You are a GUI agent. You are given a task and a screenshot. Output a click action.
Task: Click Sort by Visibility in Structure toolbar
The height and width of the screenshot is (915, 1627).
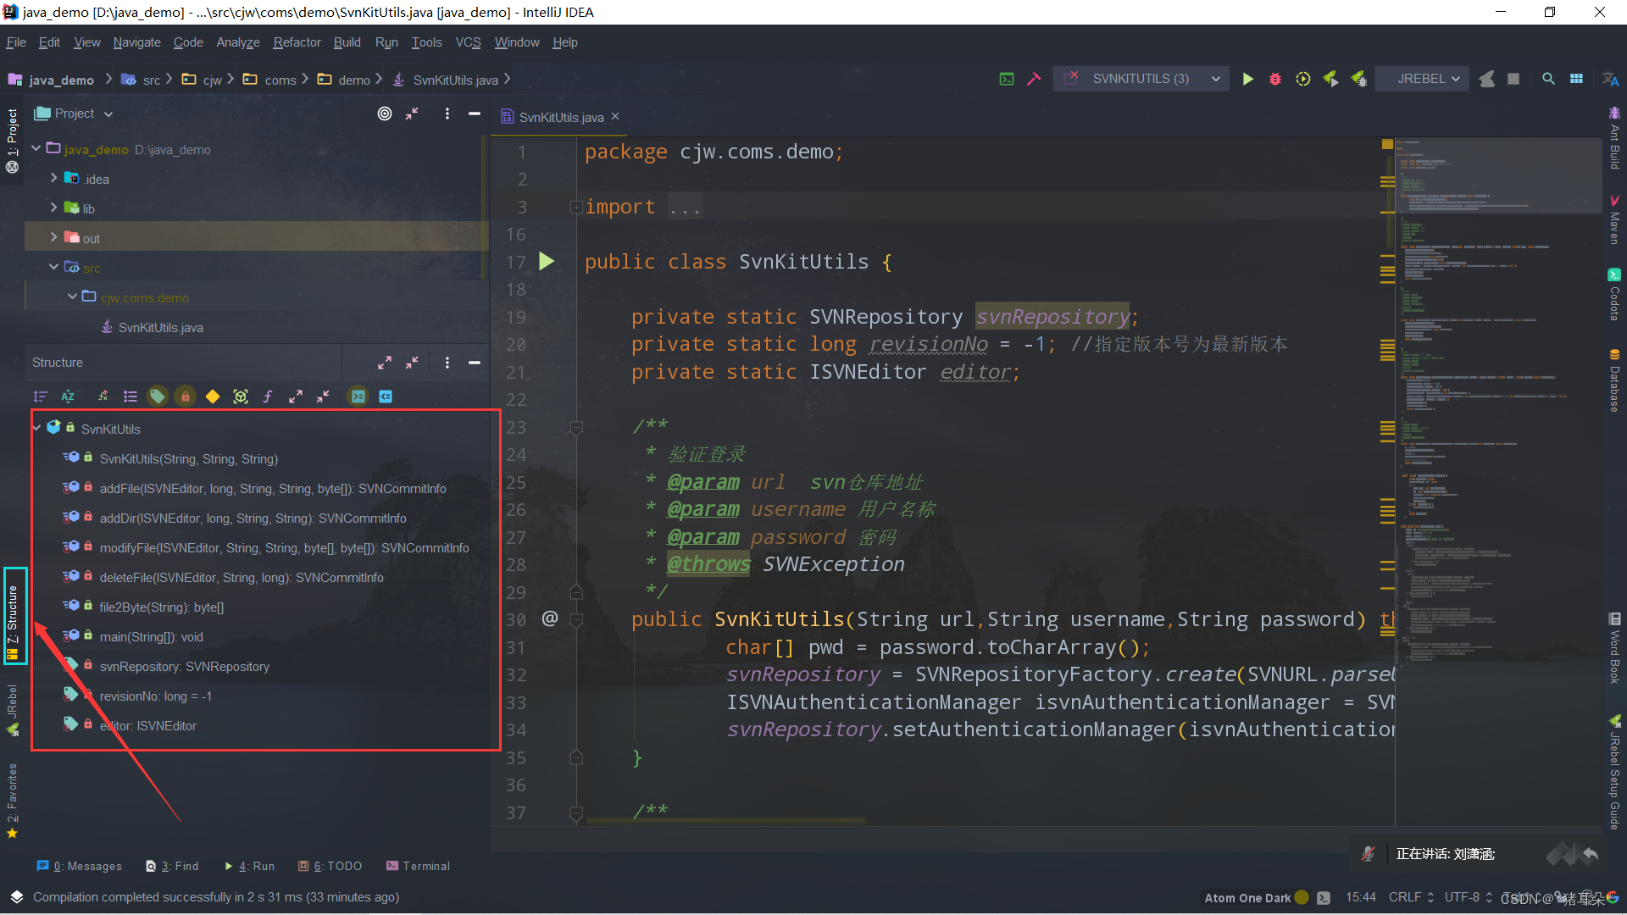click(40, 396)
